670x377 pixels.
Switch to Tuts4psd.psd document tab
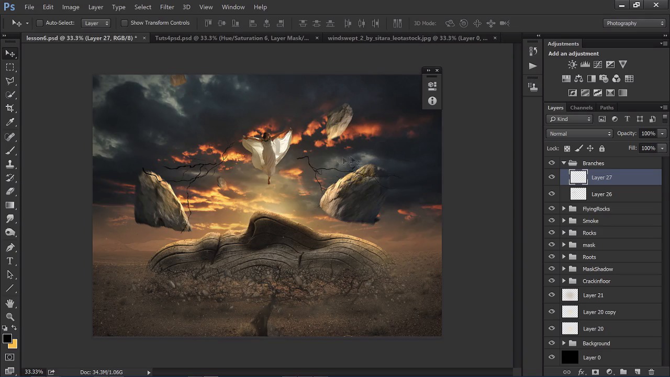pyautogui.click(x=231, y=38)
